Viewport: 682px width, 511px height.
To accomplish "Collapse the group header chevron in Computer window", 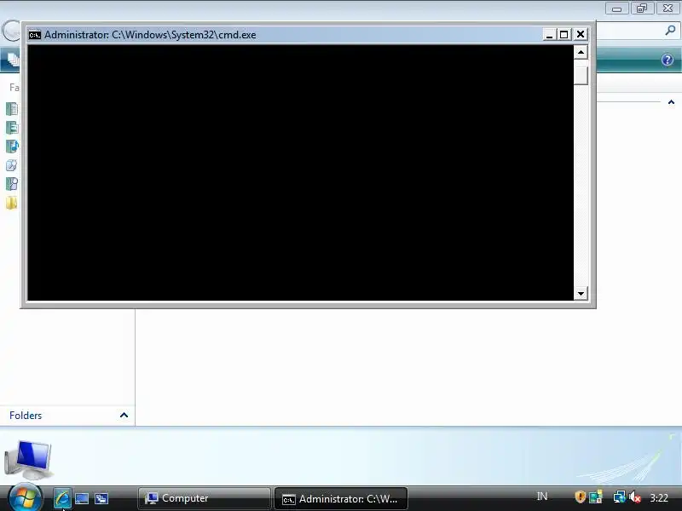I will coord(671,102).
